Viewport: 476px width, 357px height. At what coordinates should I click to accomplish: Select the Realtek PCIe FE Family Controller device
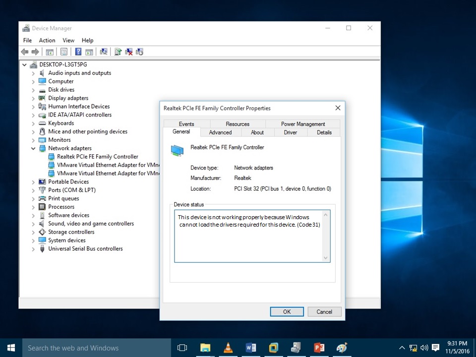tap(97, 156)
